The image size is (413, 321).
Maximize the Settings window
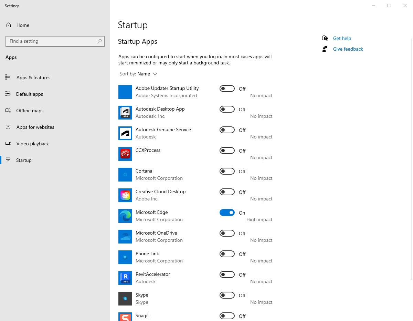pyautogui.click(x=389, y=6)
